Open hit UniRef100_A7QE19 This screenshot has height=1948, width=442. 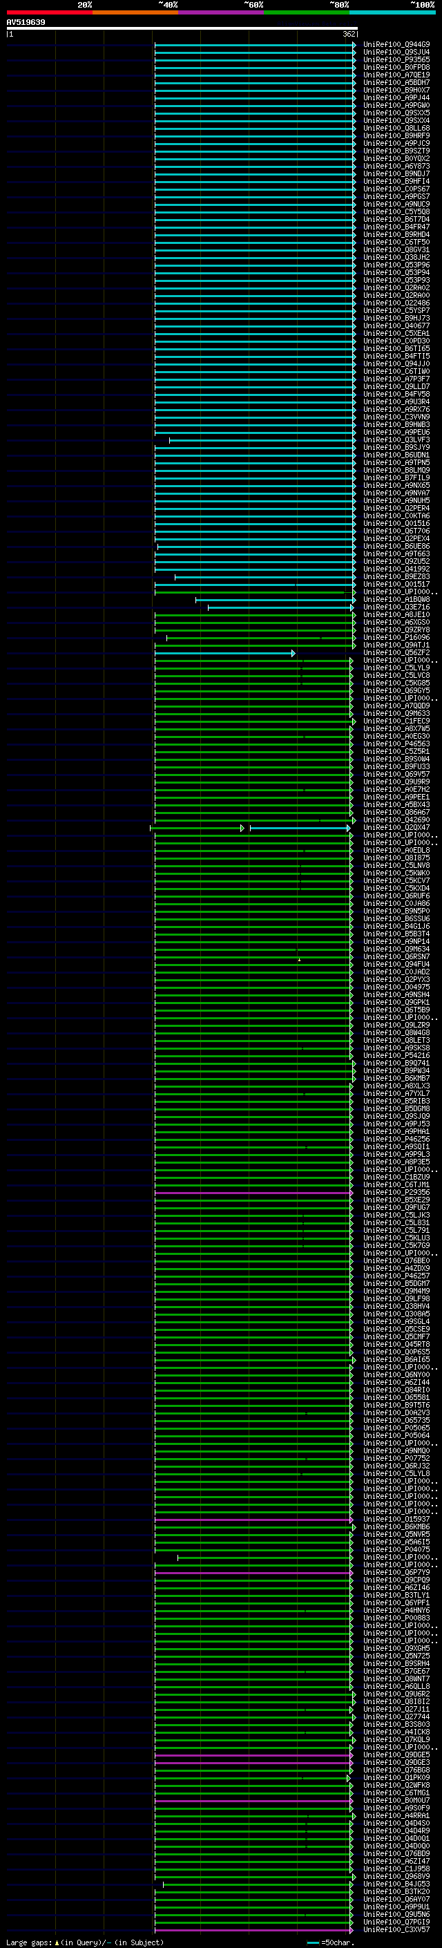point(396,75)
